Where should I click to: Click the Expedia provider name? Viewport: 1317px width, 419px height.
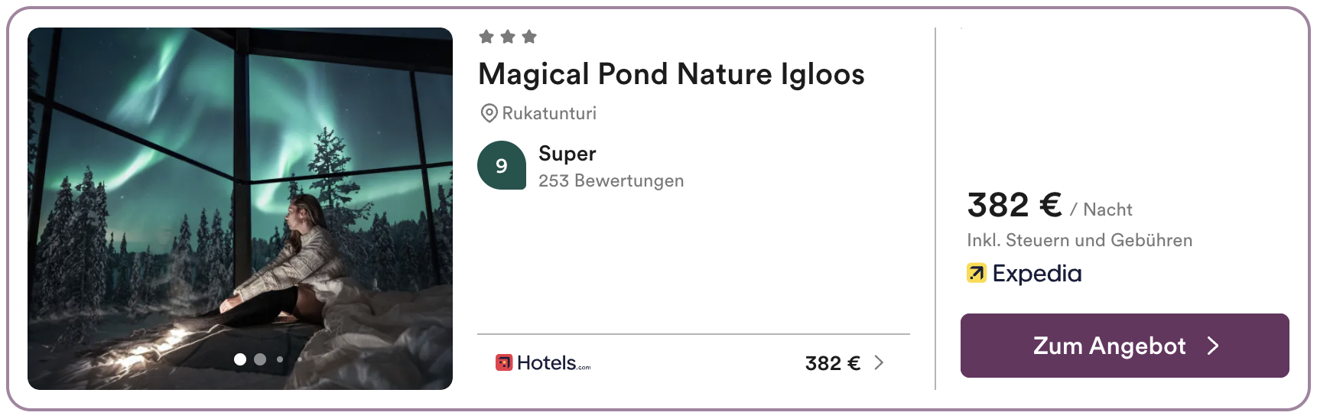[x=1037, y=273]
